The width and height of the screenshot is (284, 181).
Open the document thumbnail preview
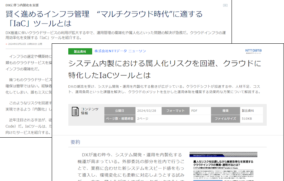pyautogui.click(x=223, y=166)
